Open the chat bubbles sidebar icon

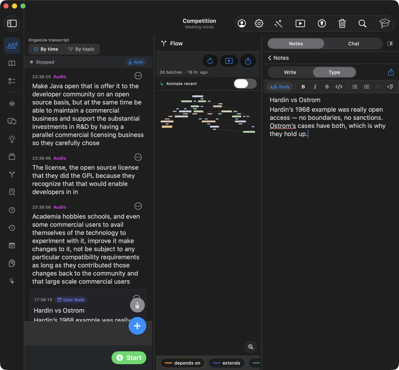pos(12,121)
